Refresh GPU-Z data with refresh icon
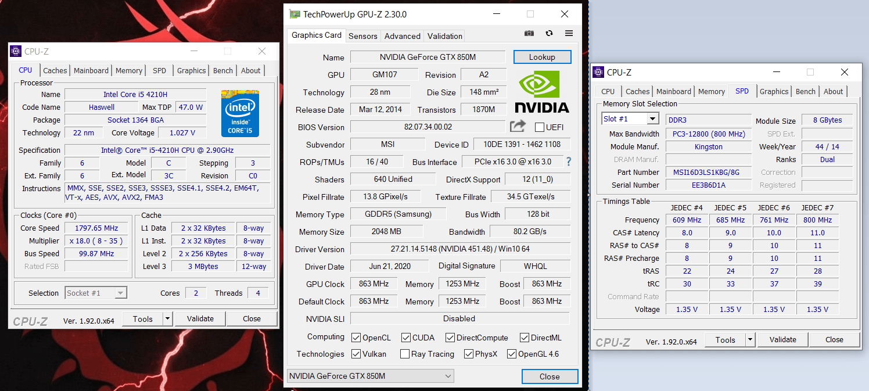The height and width of the screenshot is (391, 869). 549,34
